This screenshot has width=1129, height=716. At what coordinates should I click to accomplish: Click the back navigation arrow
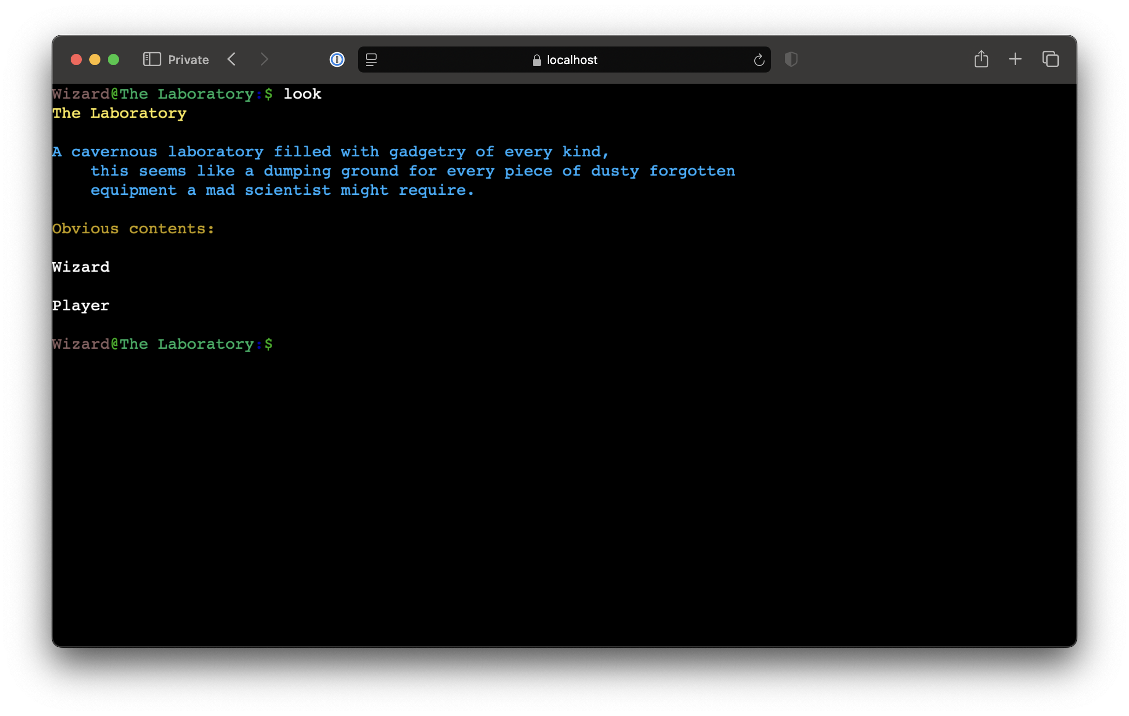pos(233,59)
